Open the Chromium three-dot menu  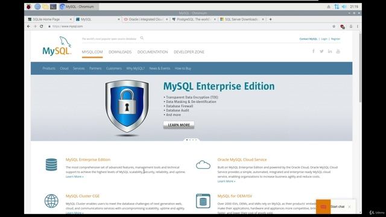(358, 27)
